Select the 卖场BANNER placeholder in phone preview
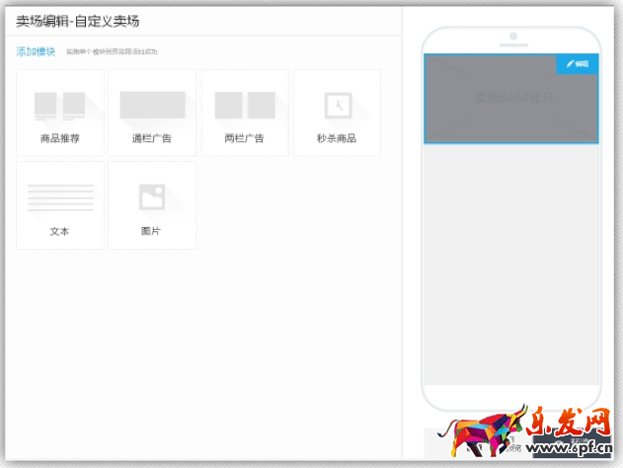The height and width of the screenshot is (468, 623). coord(511,99)
